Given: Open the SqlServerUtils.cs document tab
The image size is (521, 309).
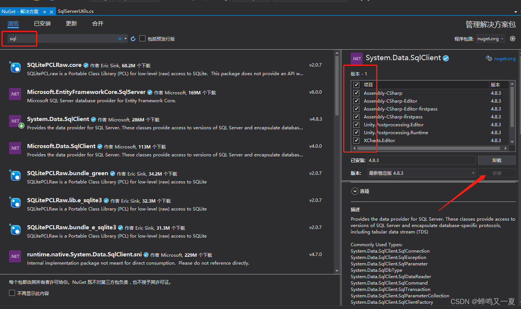Looking at the screenshot, I should [76, 11].
